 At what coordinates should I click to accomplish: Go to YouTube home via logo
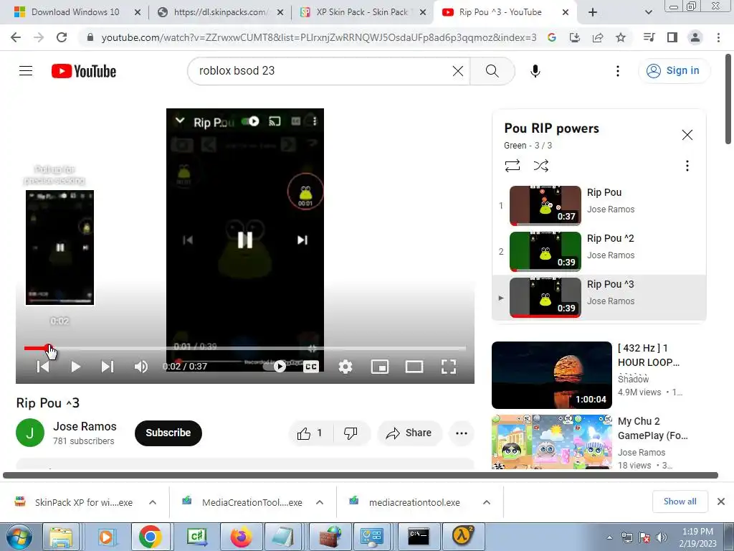click(84, 71)
